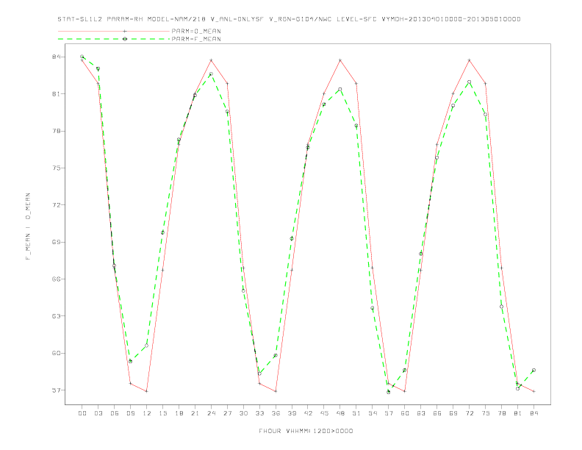Click the x-axis tick label 60
Image resolution: width=582 pixels, height=450 pixels.
(405, 413)
